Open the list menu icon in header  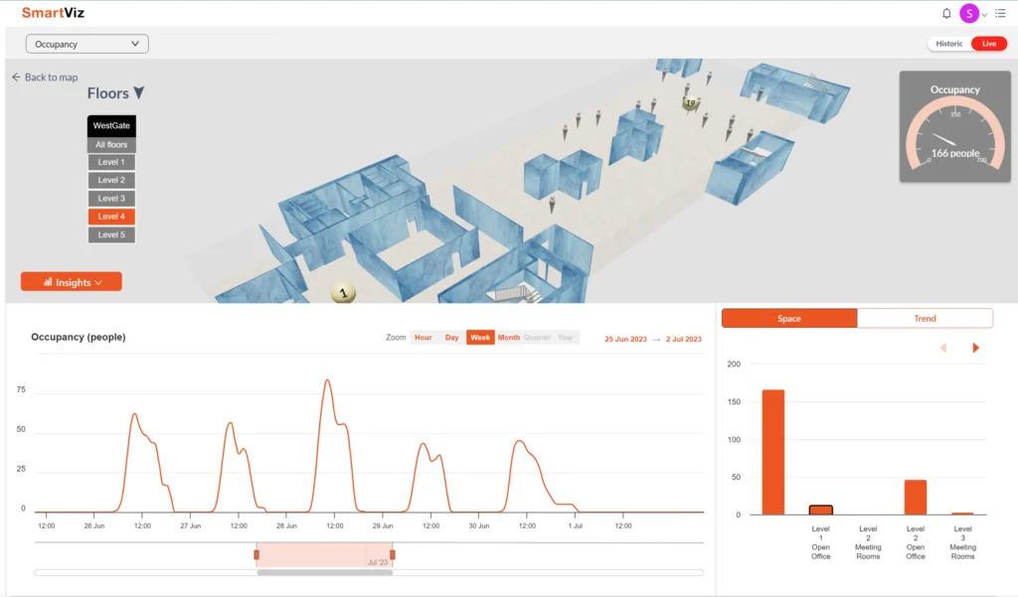(x=999, y=14)
